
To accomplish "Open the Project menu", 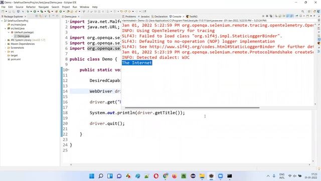I will click(66, 7).
